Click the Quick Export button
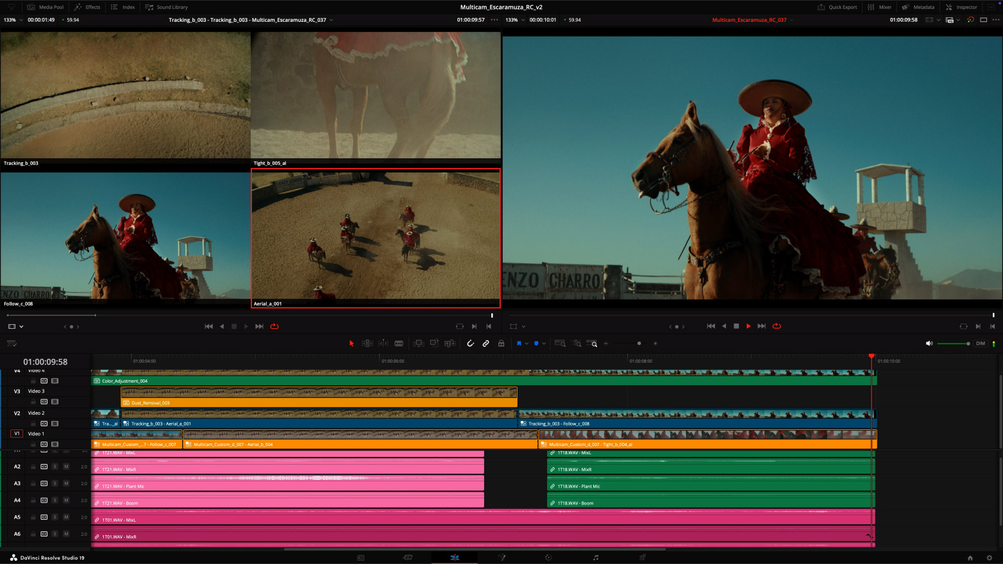This screenshot has width=1003, height=564. pyautogui.click(x=837, y=7)
